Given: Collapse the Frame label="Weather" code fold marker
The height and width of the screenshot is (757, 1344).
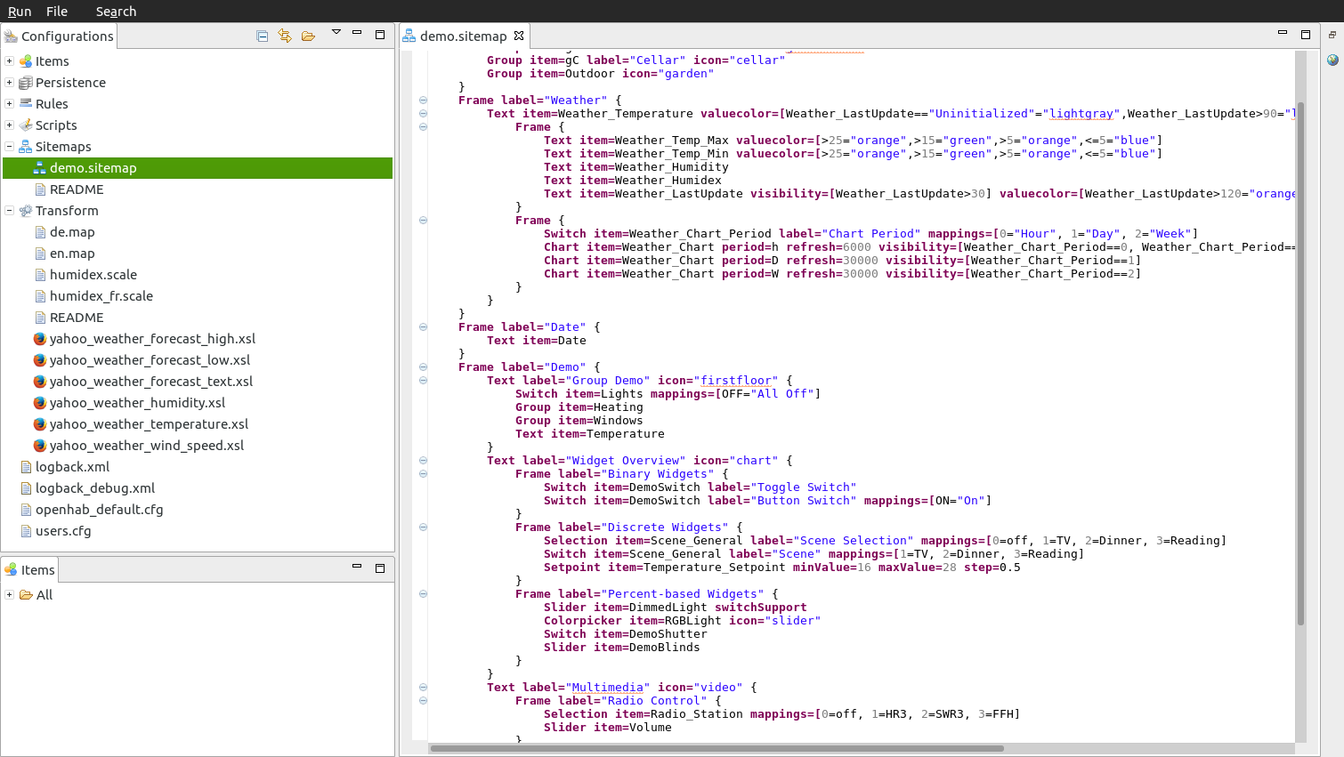Looking at the screenshot, I should [423, 101].
